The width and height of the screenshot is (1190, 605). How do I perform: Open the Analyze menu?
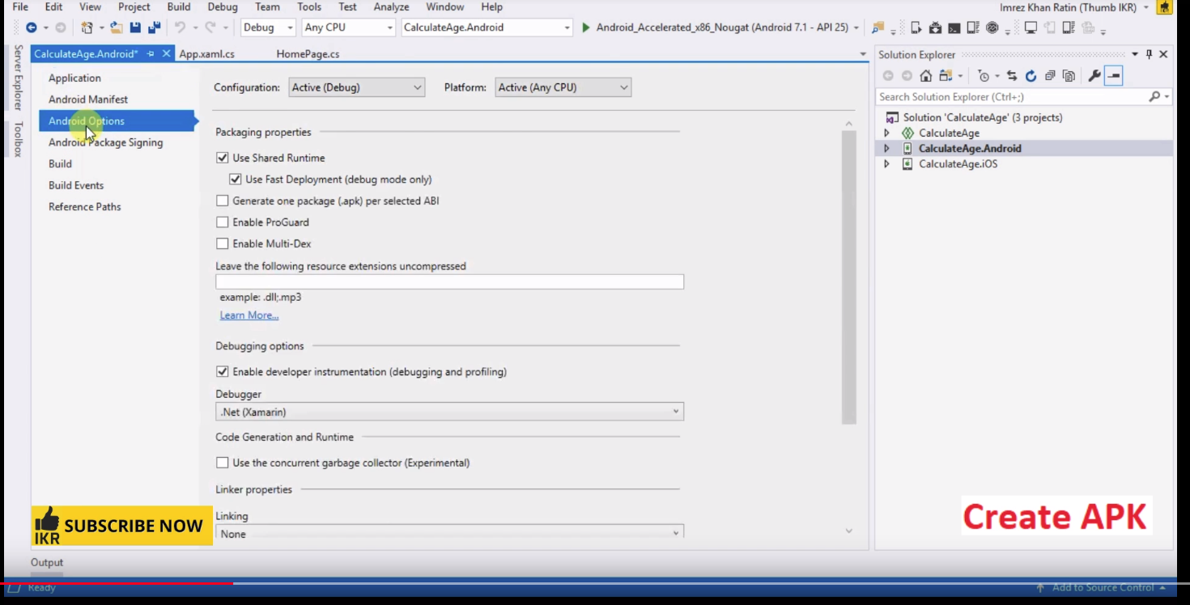click(391, 6)
